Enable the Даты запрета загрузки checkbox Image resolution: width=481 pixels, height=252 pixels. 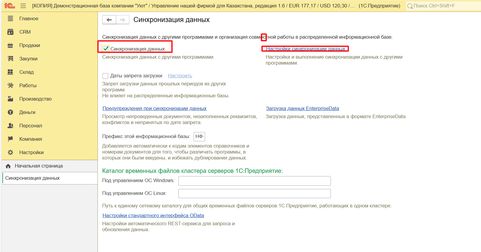pyautogui.click(x=105, y=76)
